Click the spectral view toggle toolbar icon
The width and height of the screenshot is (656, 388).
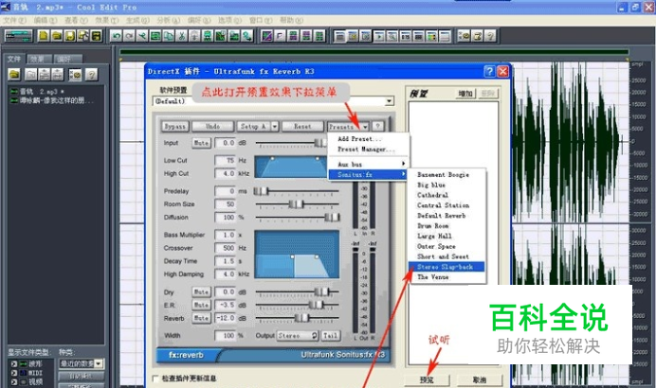coord(267,36)
